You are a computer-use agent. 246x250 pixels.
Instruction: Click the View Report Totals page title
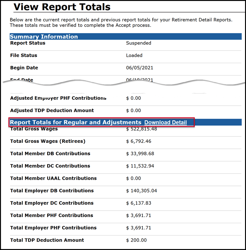57,7
